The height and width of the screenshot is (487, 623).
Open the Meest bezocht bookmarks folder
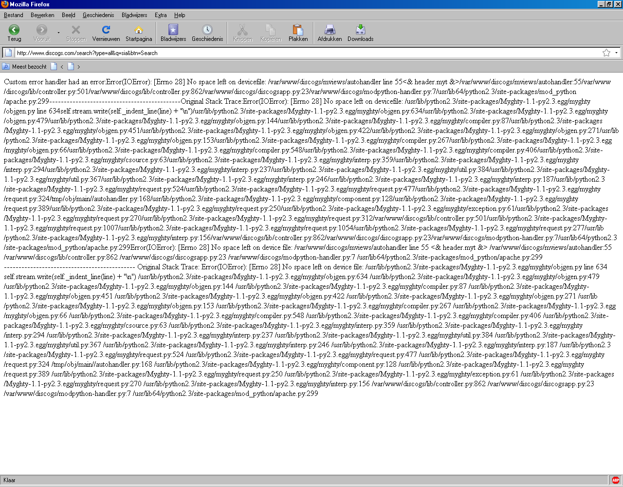25,67
